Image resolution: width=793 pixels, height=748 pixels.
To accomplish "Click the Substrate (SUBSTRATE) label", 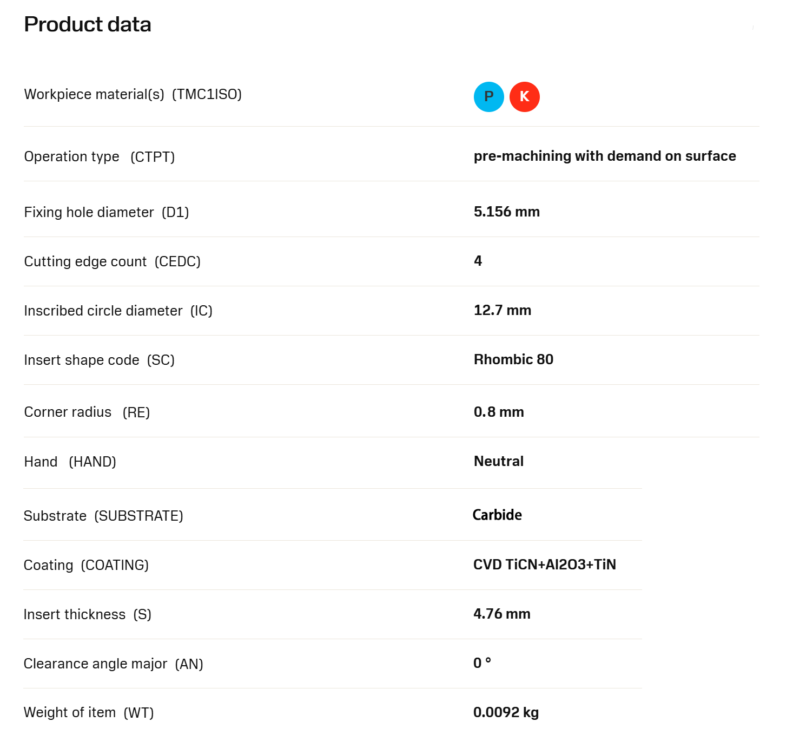I will pyautogui.click(x=103, y=516).
